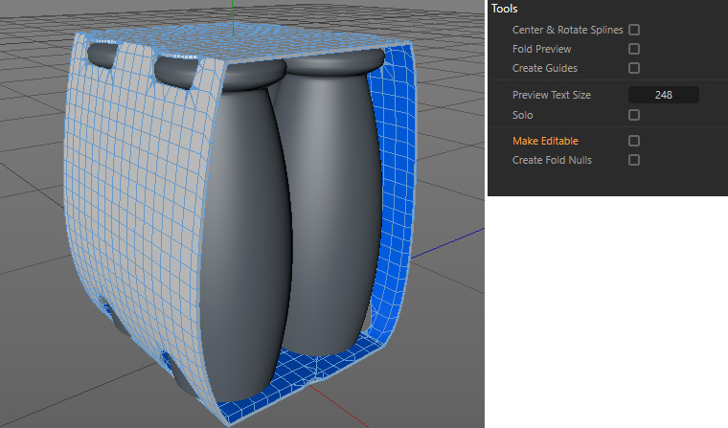The width and height of the screenshot is (728, 428).
Task: Click the orange Make Editable label
Action: pos(545,141)
